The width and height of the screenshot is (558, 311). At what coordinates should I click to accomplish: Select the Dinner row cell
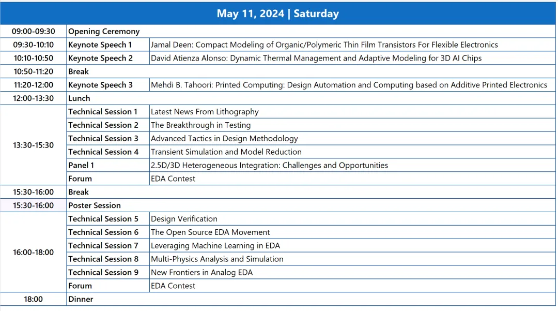tap(81, 299)
